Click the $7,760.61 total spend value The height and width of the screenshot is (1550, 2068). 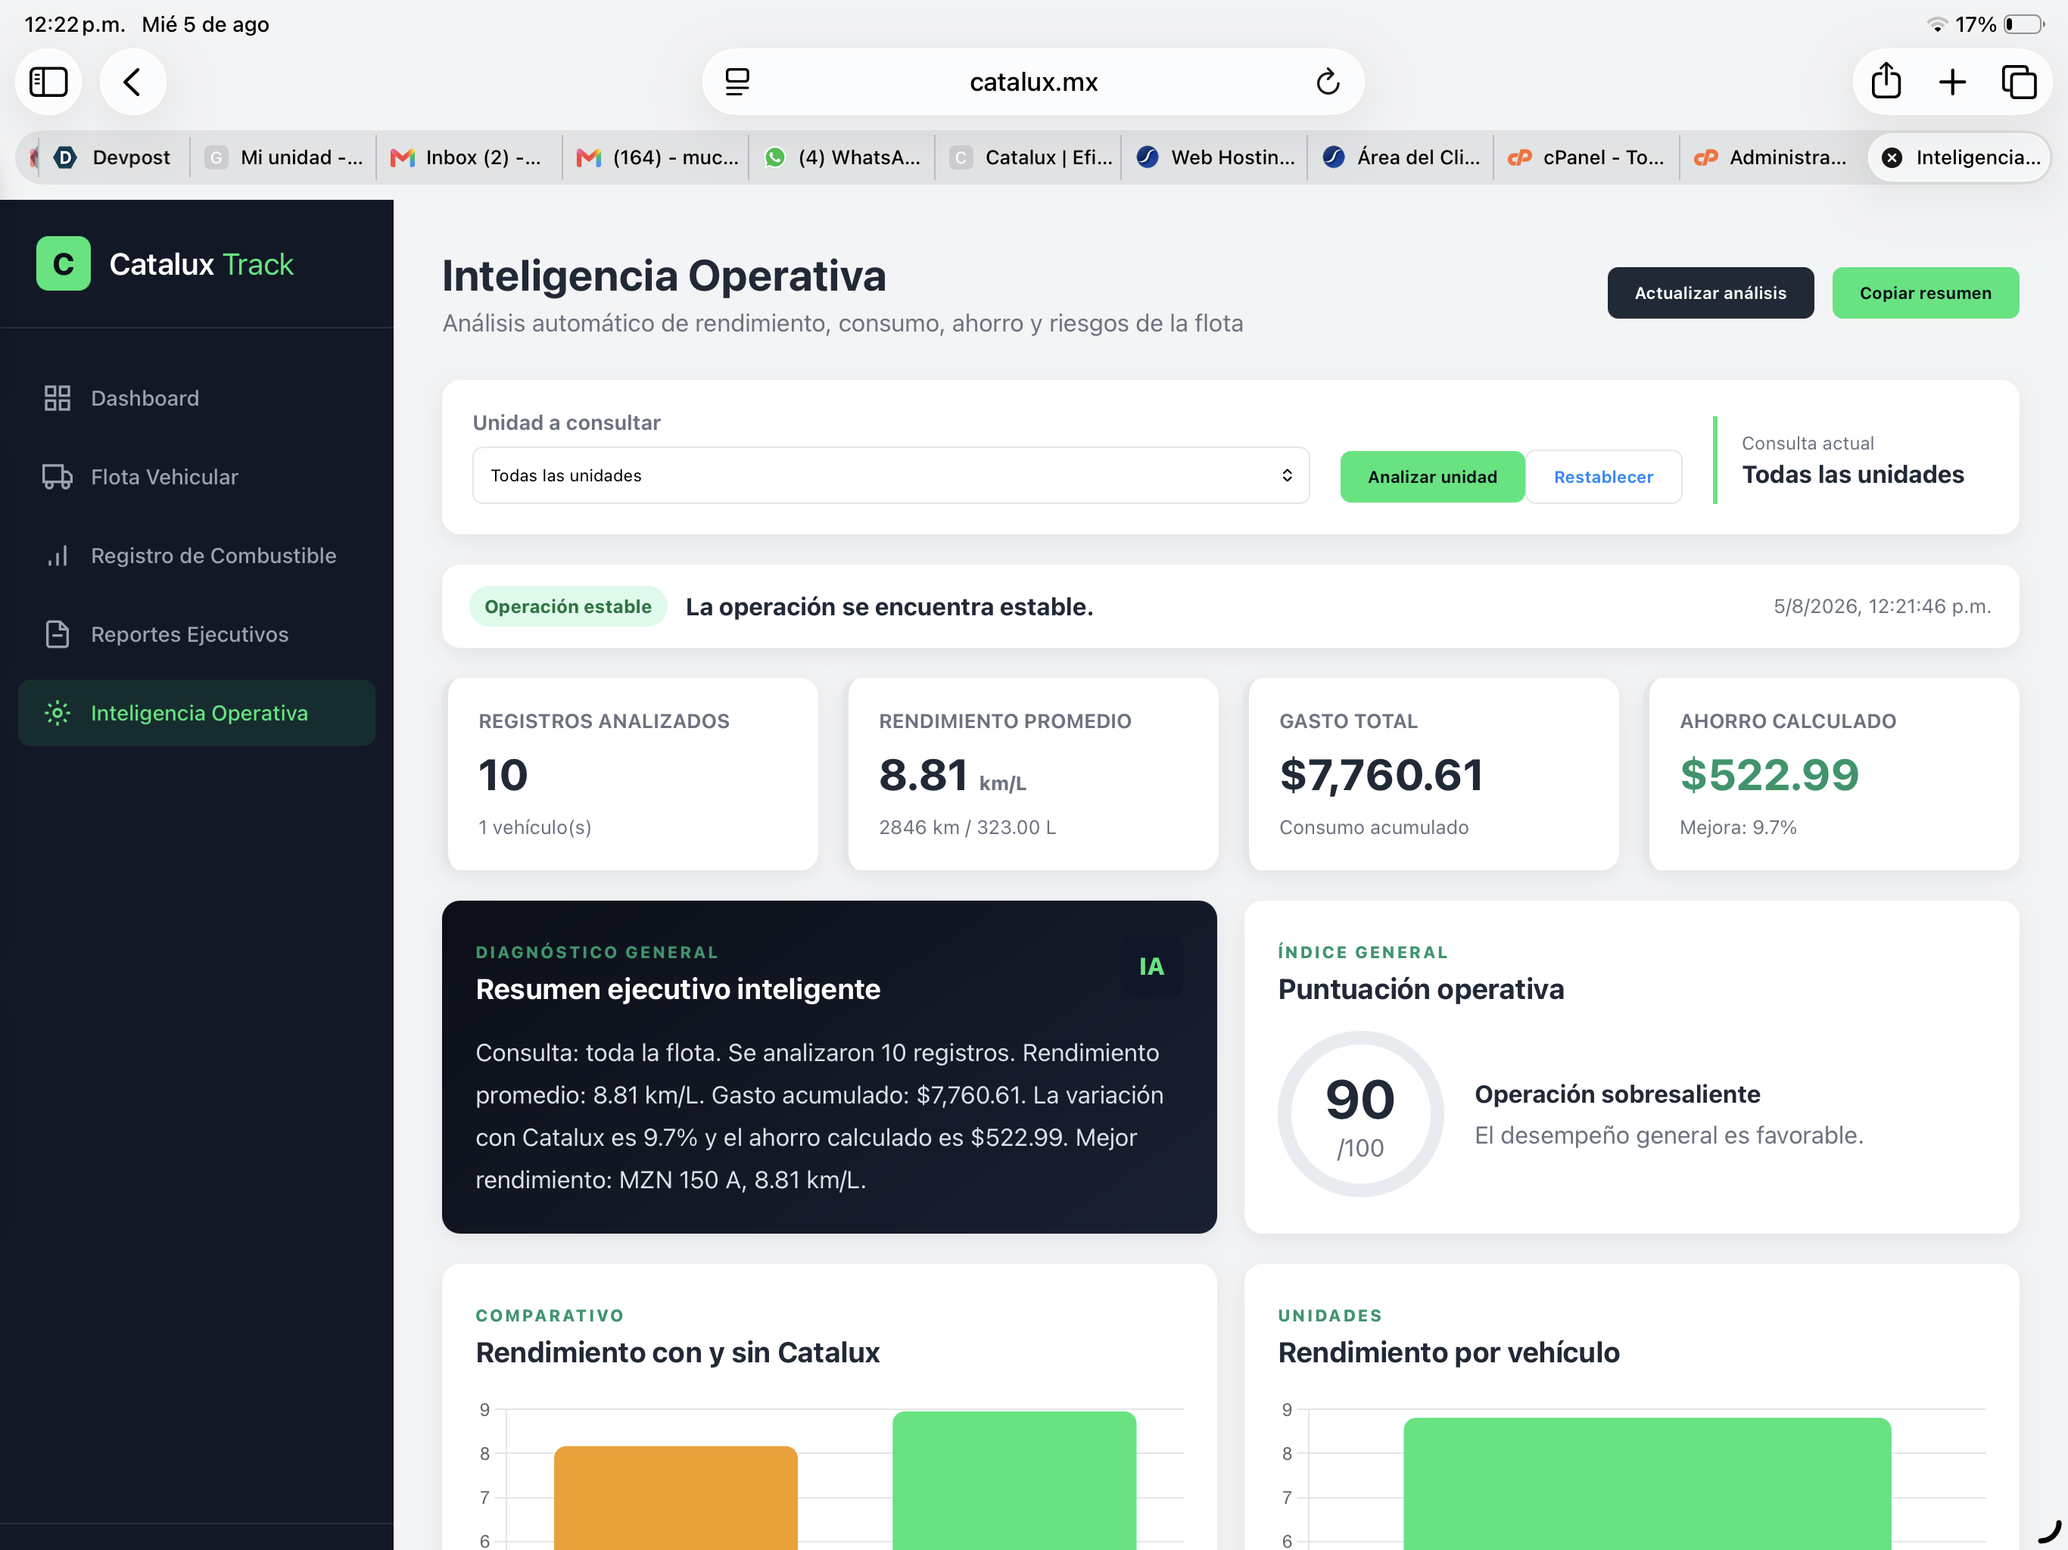pos(1381,775)
